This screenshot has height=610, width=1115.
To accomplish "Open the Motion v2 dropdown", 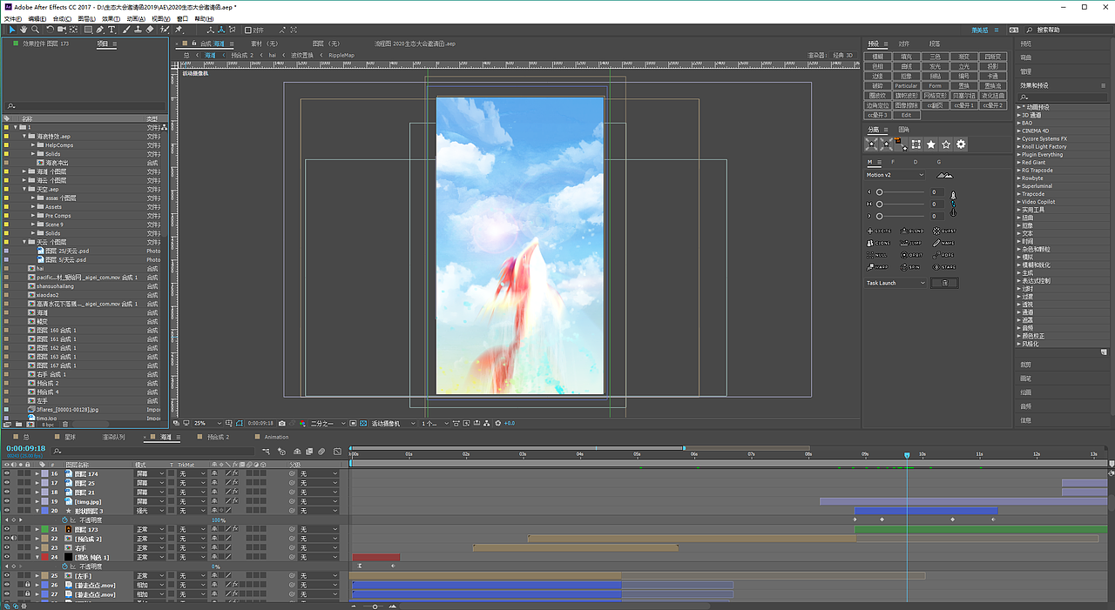I will (895, 175).
